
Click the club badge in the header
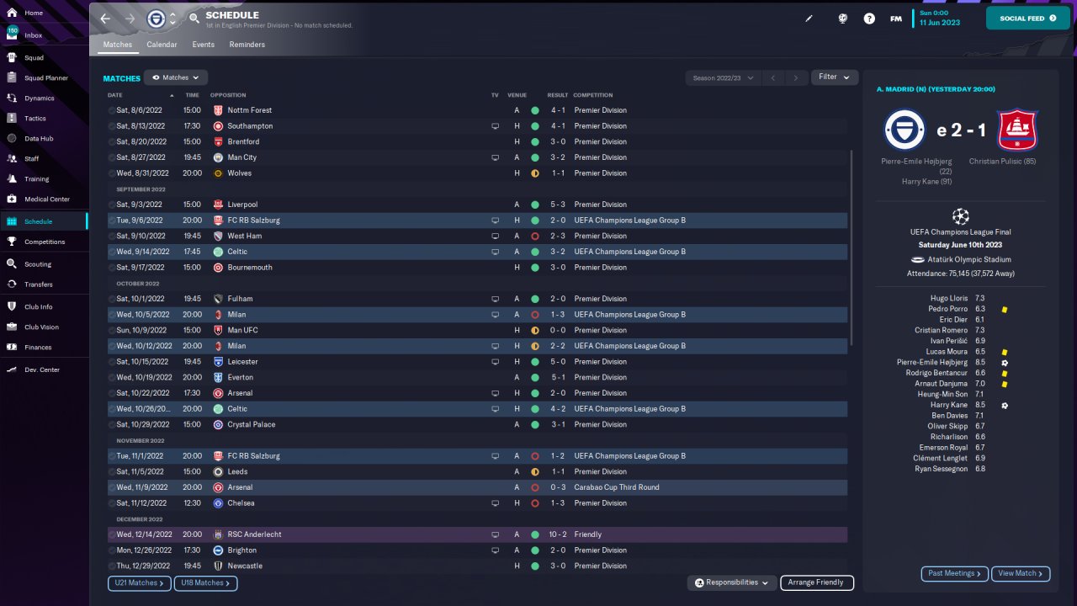click(156, 19)
